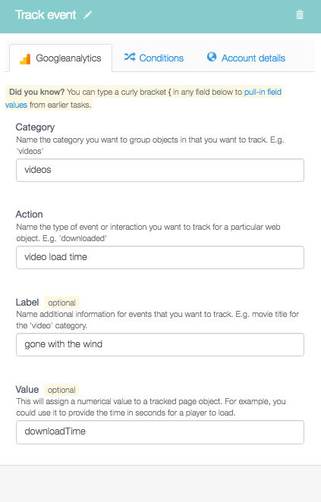Switch to the Googleanalytics tab

point(61,58)
